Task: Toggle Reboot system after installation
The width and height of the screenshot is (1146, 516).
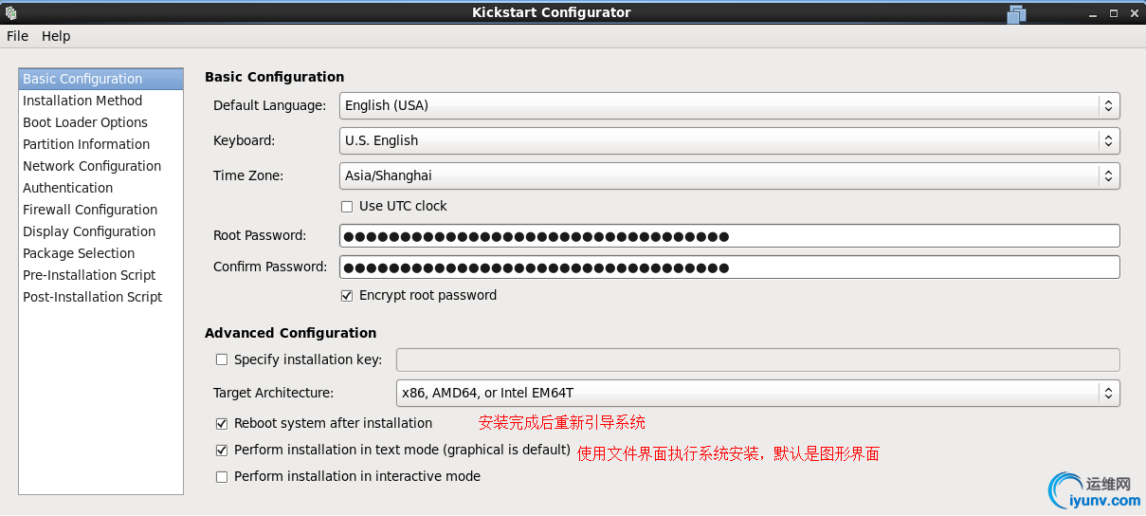Action: click(x=222, y=423)
